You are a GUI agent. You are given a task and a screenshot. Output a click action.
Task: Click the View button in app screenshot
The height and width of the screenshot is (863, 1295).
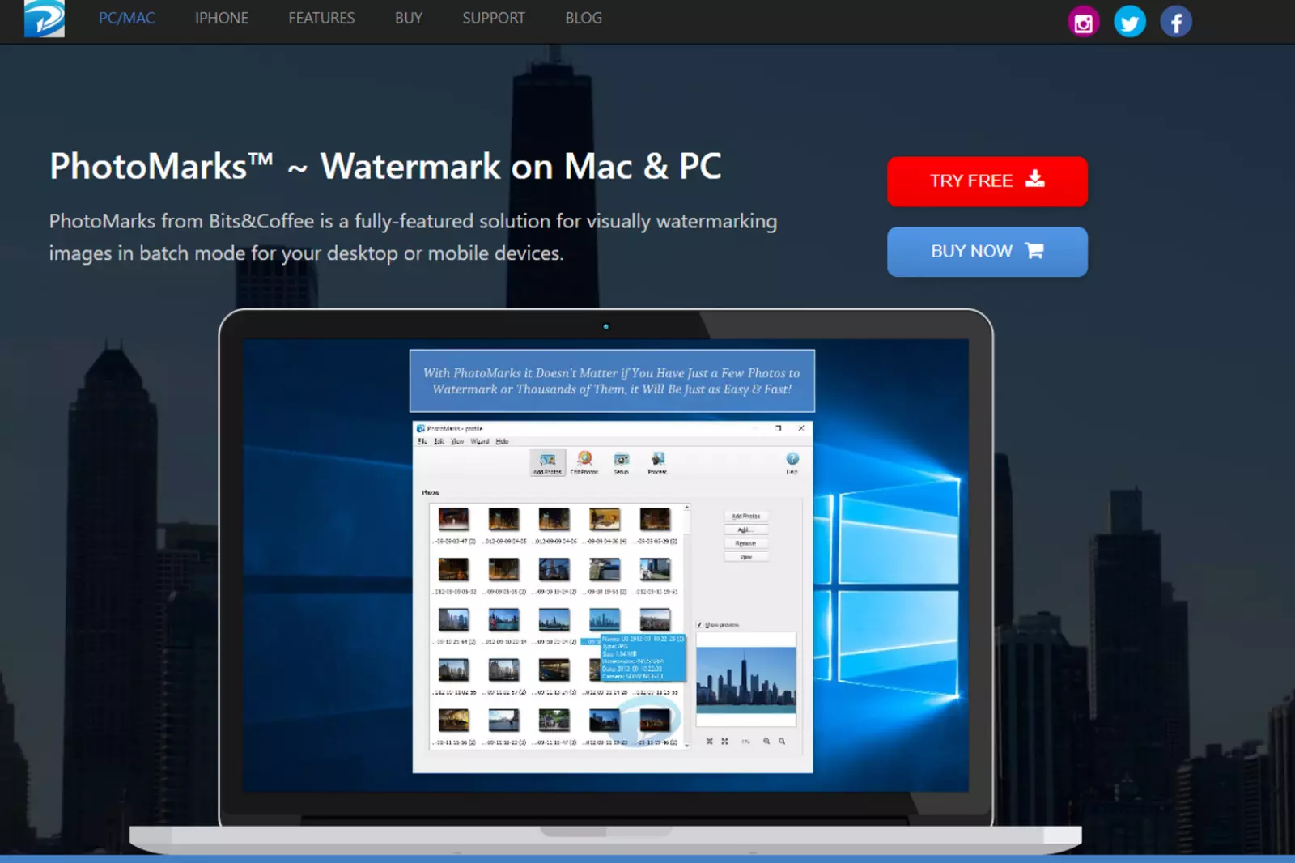pyautogui.click(x=746, y=557)
